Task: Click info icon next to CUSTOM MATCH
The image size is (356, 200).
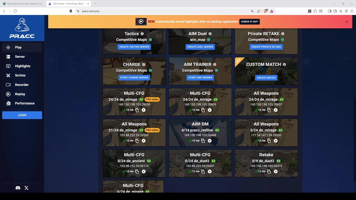Action: 284,64
